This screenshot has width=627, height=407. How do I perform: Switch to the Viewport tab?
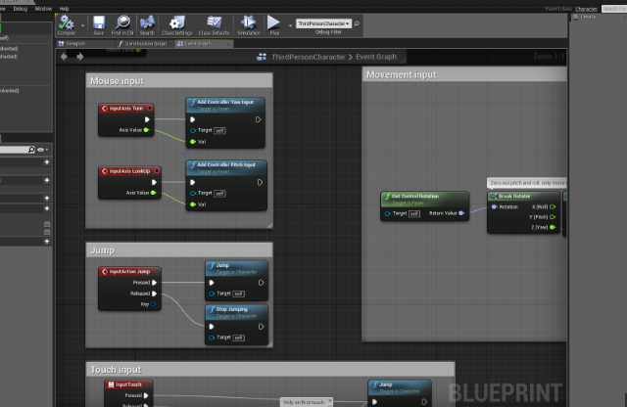pyautogui.click(x=85, y=43)
